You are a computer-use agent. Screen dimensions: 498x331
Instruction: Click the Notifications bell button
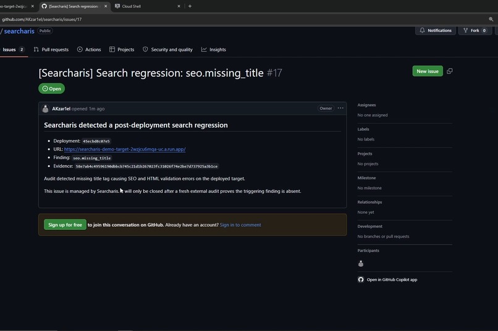click(436, 30)
